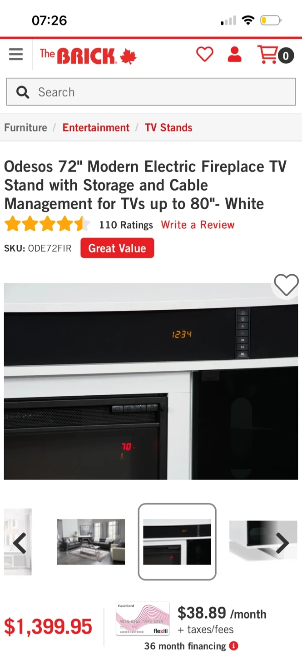Navigate to TV Stands breadcrumb
Viewport: 302px width, 655px height.
[168, 127]
